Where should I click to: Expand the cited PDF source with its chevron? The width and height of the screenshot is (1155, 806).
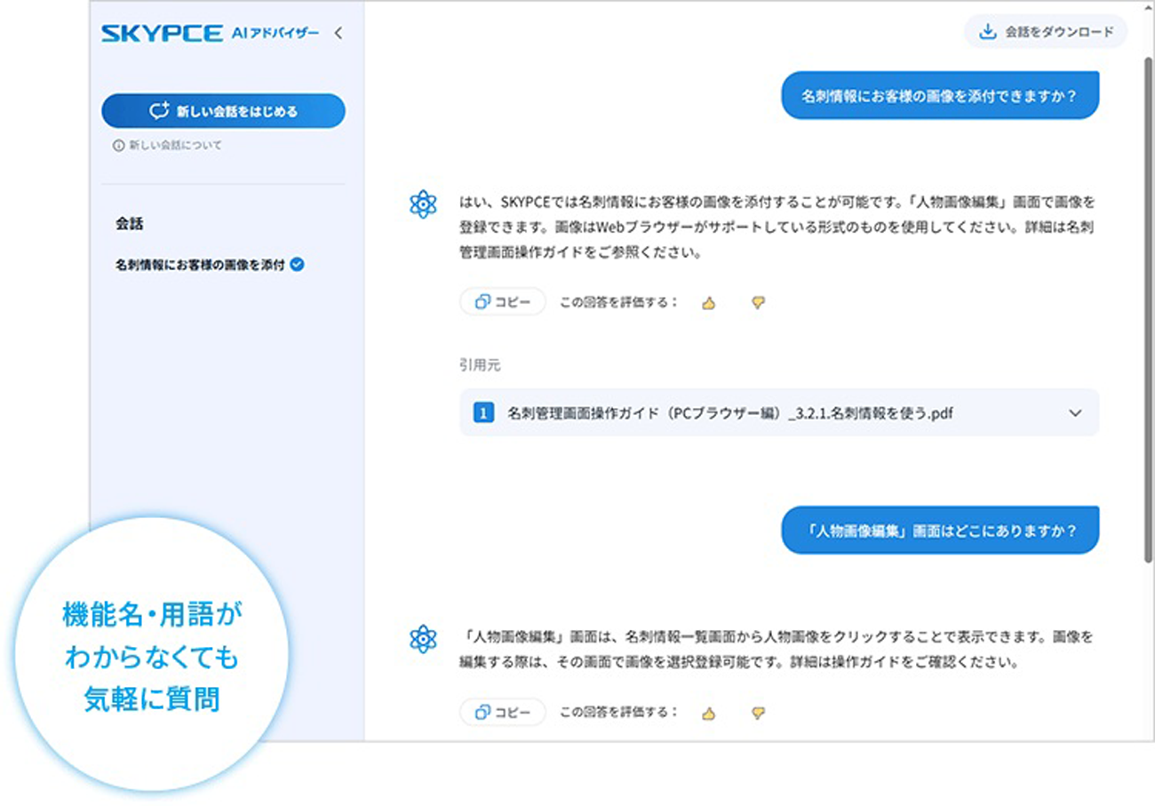click(x=1075, y=413)
